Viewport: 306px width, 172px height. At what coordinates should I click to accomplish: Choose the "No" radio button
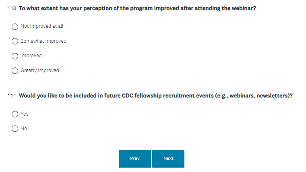click(15, 129)
